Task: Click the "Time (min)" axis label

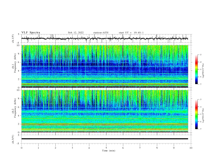Action: pyautogui.click(x=109, y=151)
